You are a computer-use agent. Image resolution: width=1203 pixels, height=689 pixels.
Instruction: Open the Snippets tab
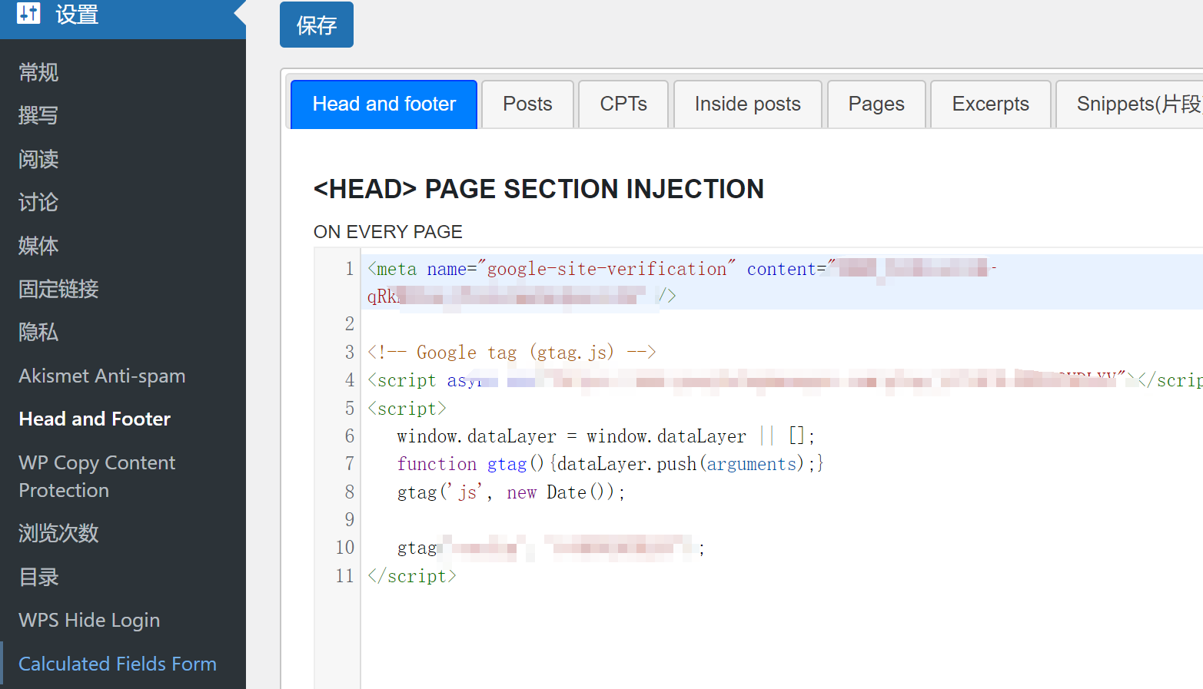[1130, 104]
